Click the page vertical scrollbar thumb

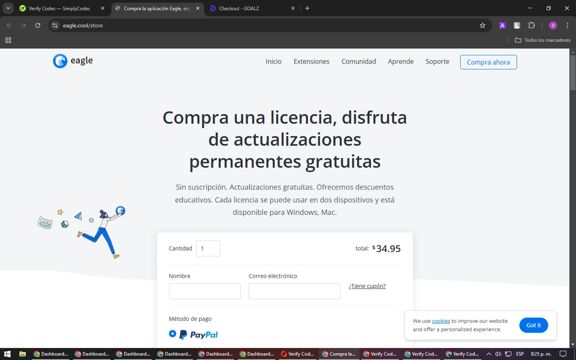[x=573, y=73]
